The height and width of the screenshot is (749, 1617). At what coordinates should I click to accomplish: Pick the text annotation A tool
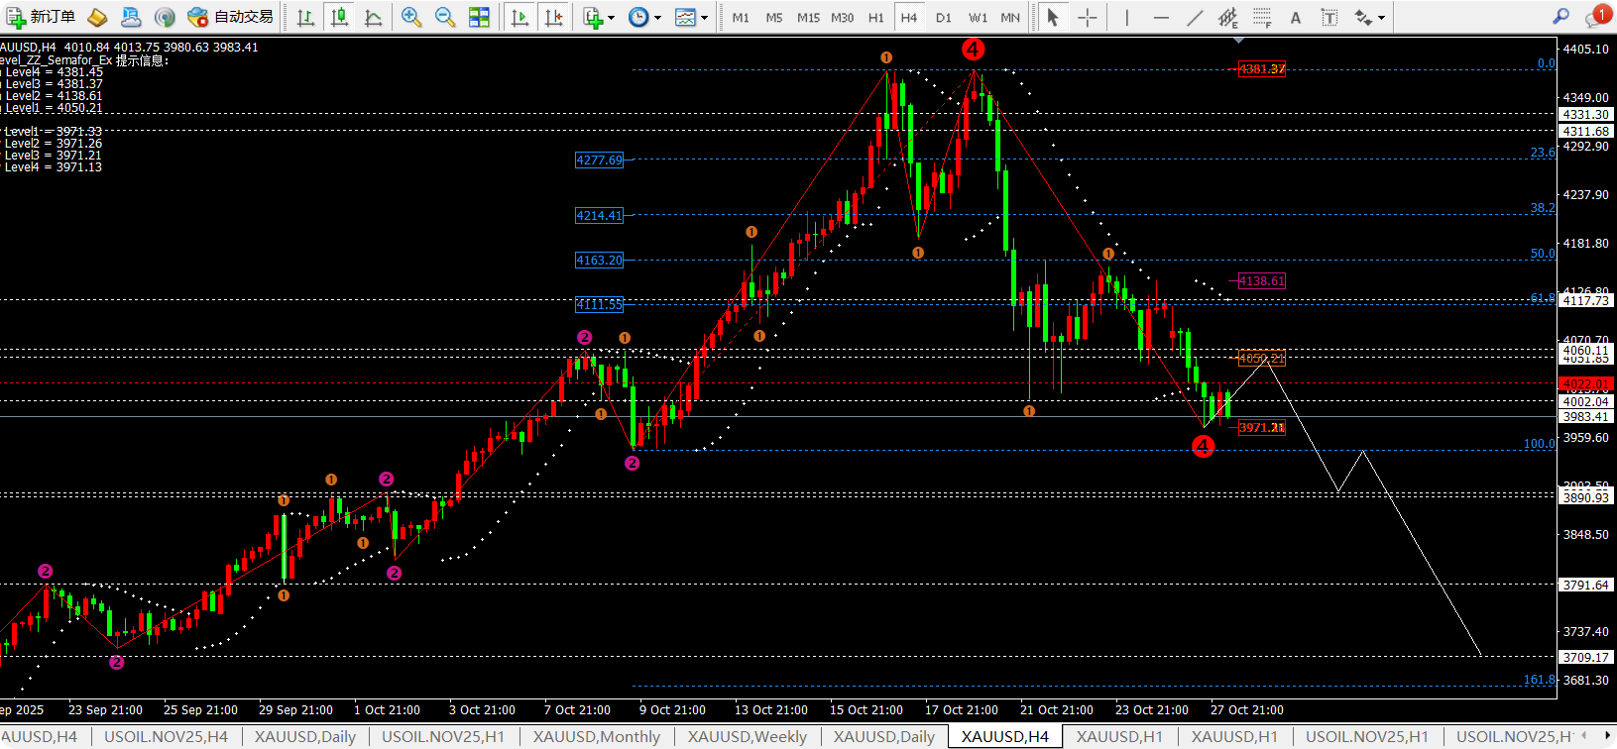point(1295,17)
